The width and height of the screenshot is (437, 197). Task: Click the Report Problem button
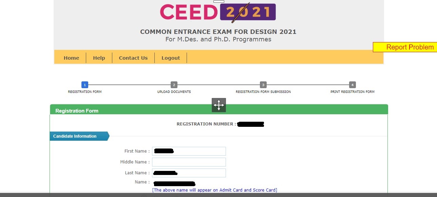tap(410, 47)
